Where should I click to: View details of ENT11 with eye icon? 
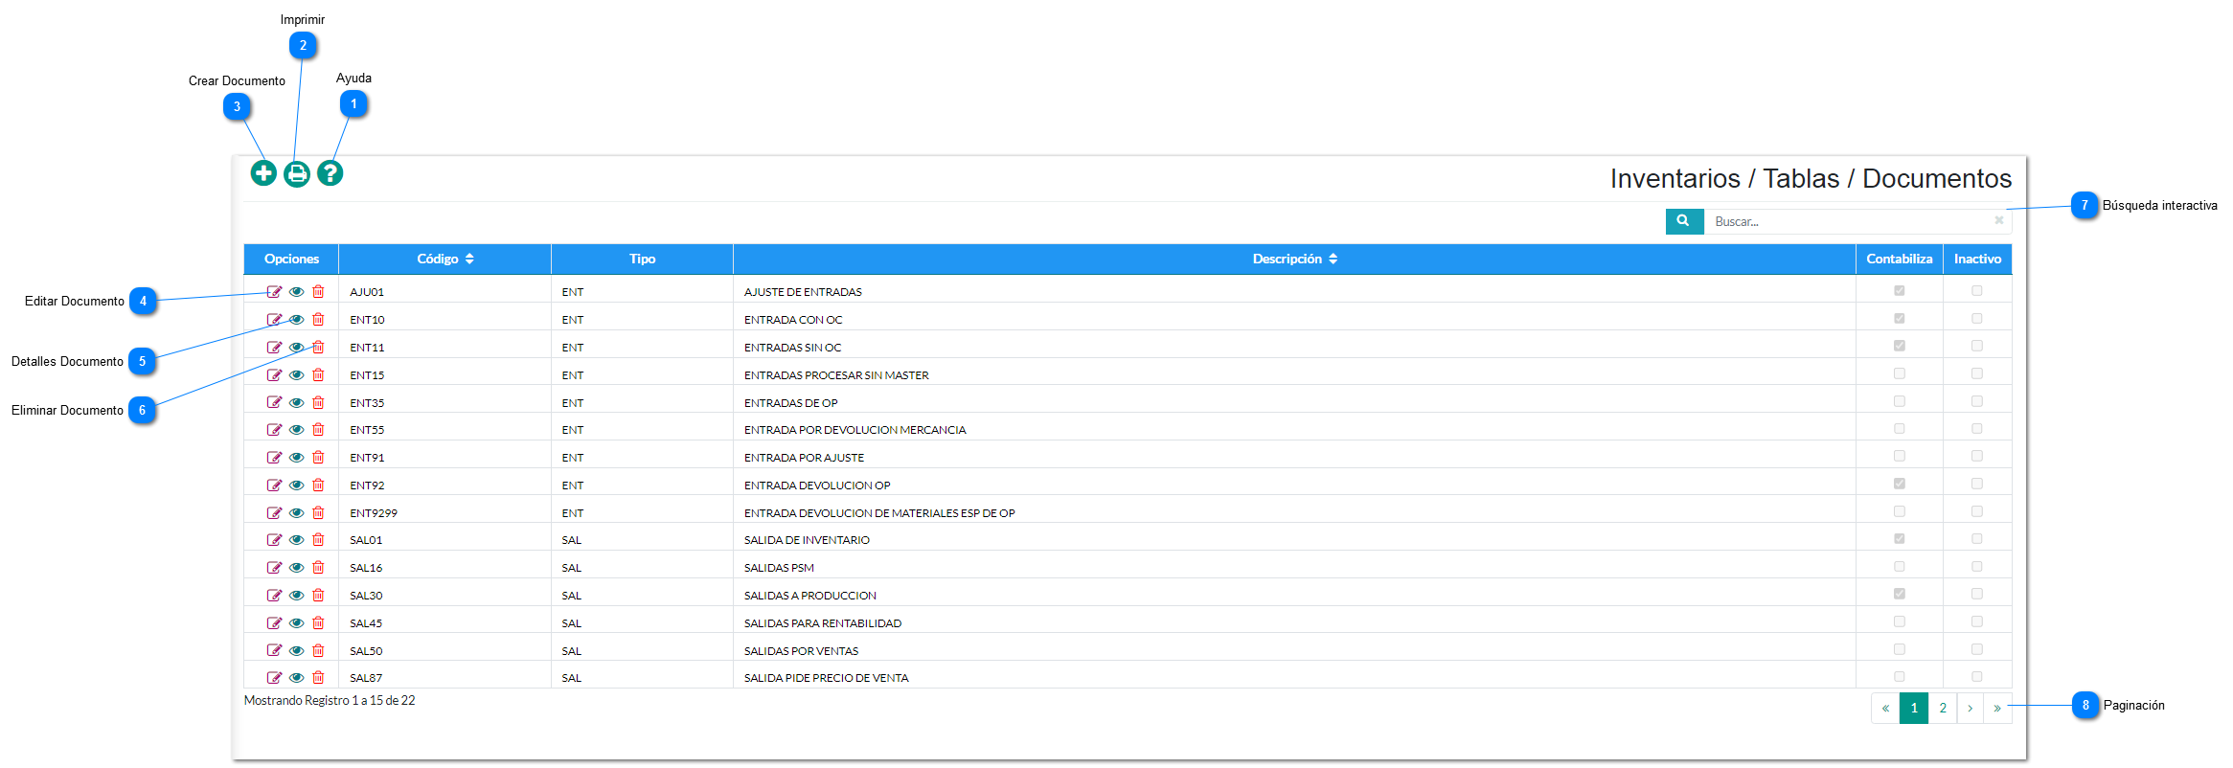(x=297, y=348)
